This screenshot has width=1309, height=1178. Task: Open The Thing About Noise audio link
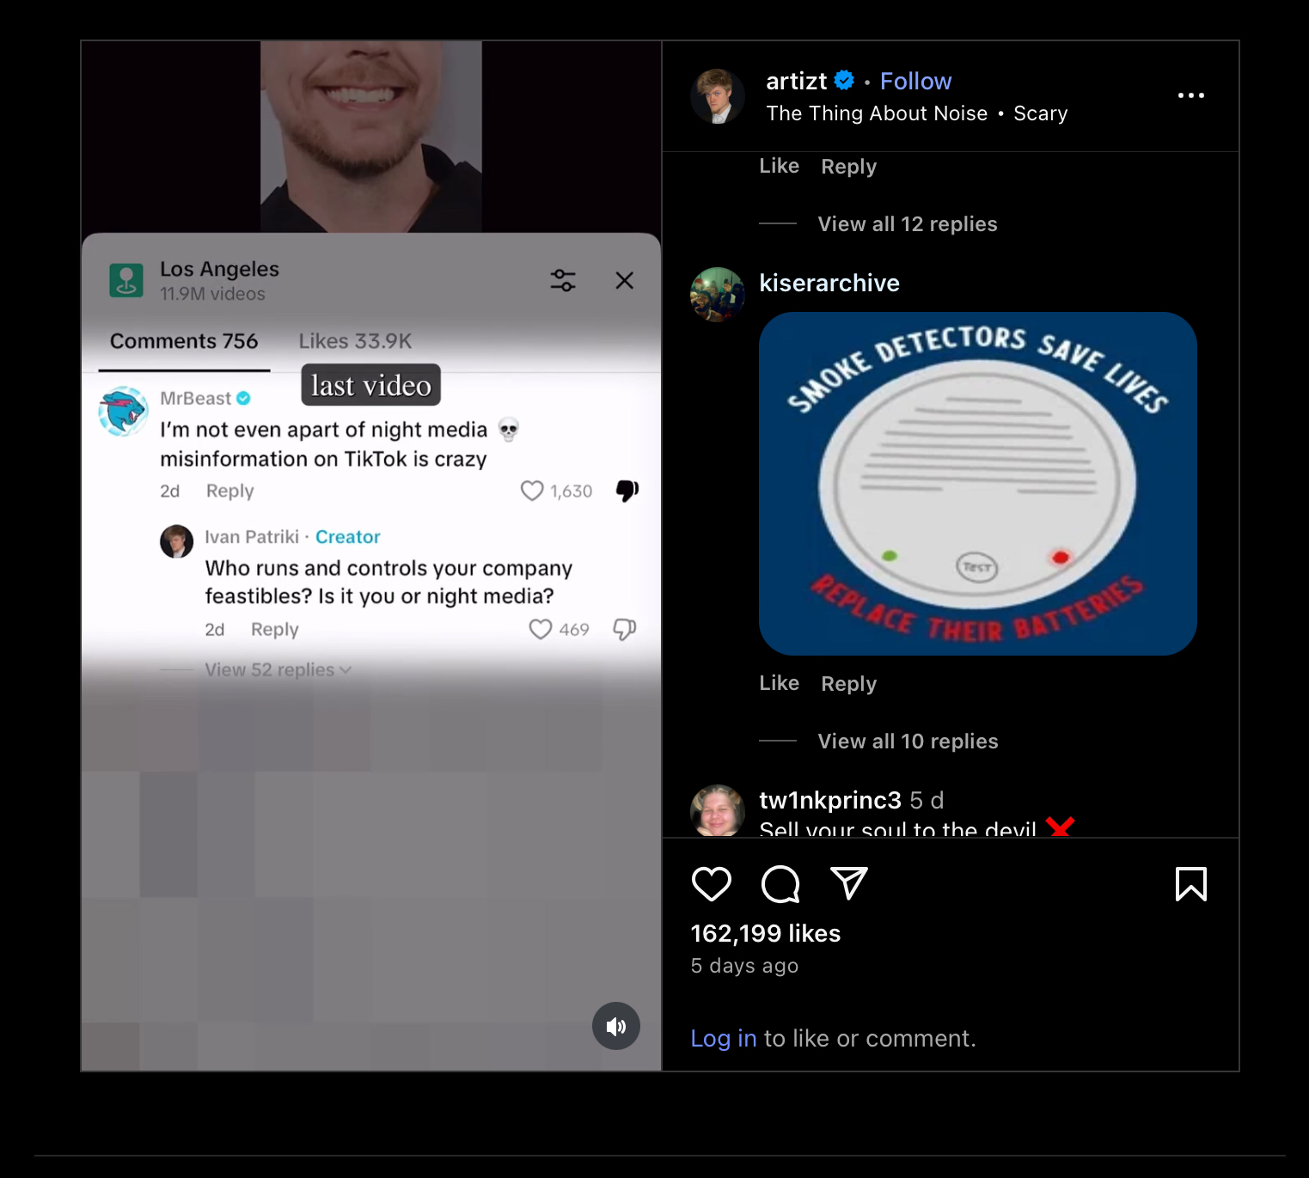pos(877,113)
